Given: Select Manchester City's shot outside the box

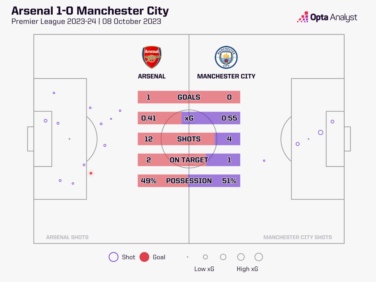Looking at the screenshot, I should 264,160.
